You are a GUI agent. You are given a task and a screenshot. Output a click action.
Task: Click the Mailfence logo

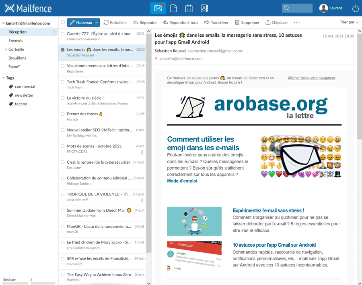click(x=28, y=8)
